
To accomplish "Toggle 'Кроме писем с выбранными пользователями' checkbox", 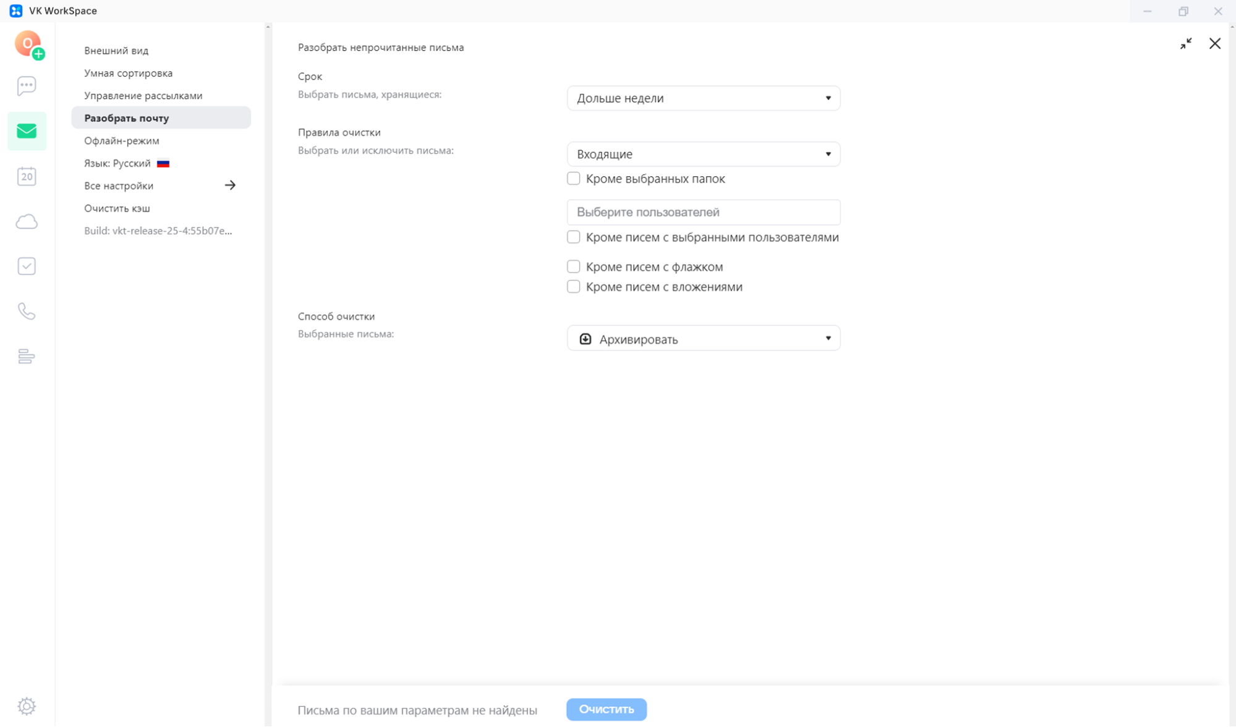I will pos(573,237).
